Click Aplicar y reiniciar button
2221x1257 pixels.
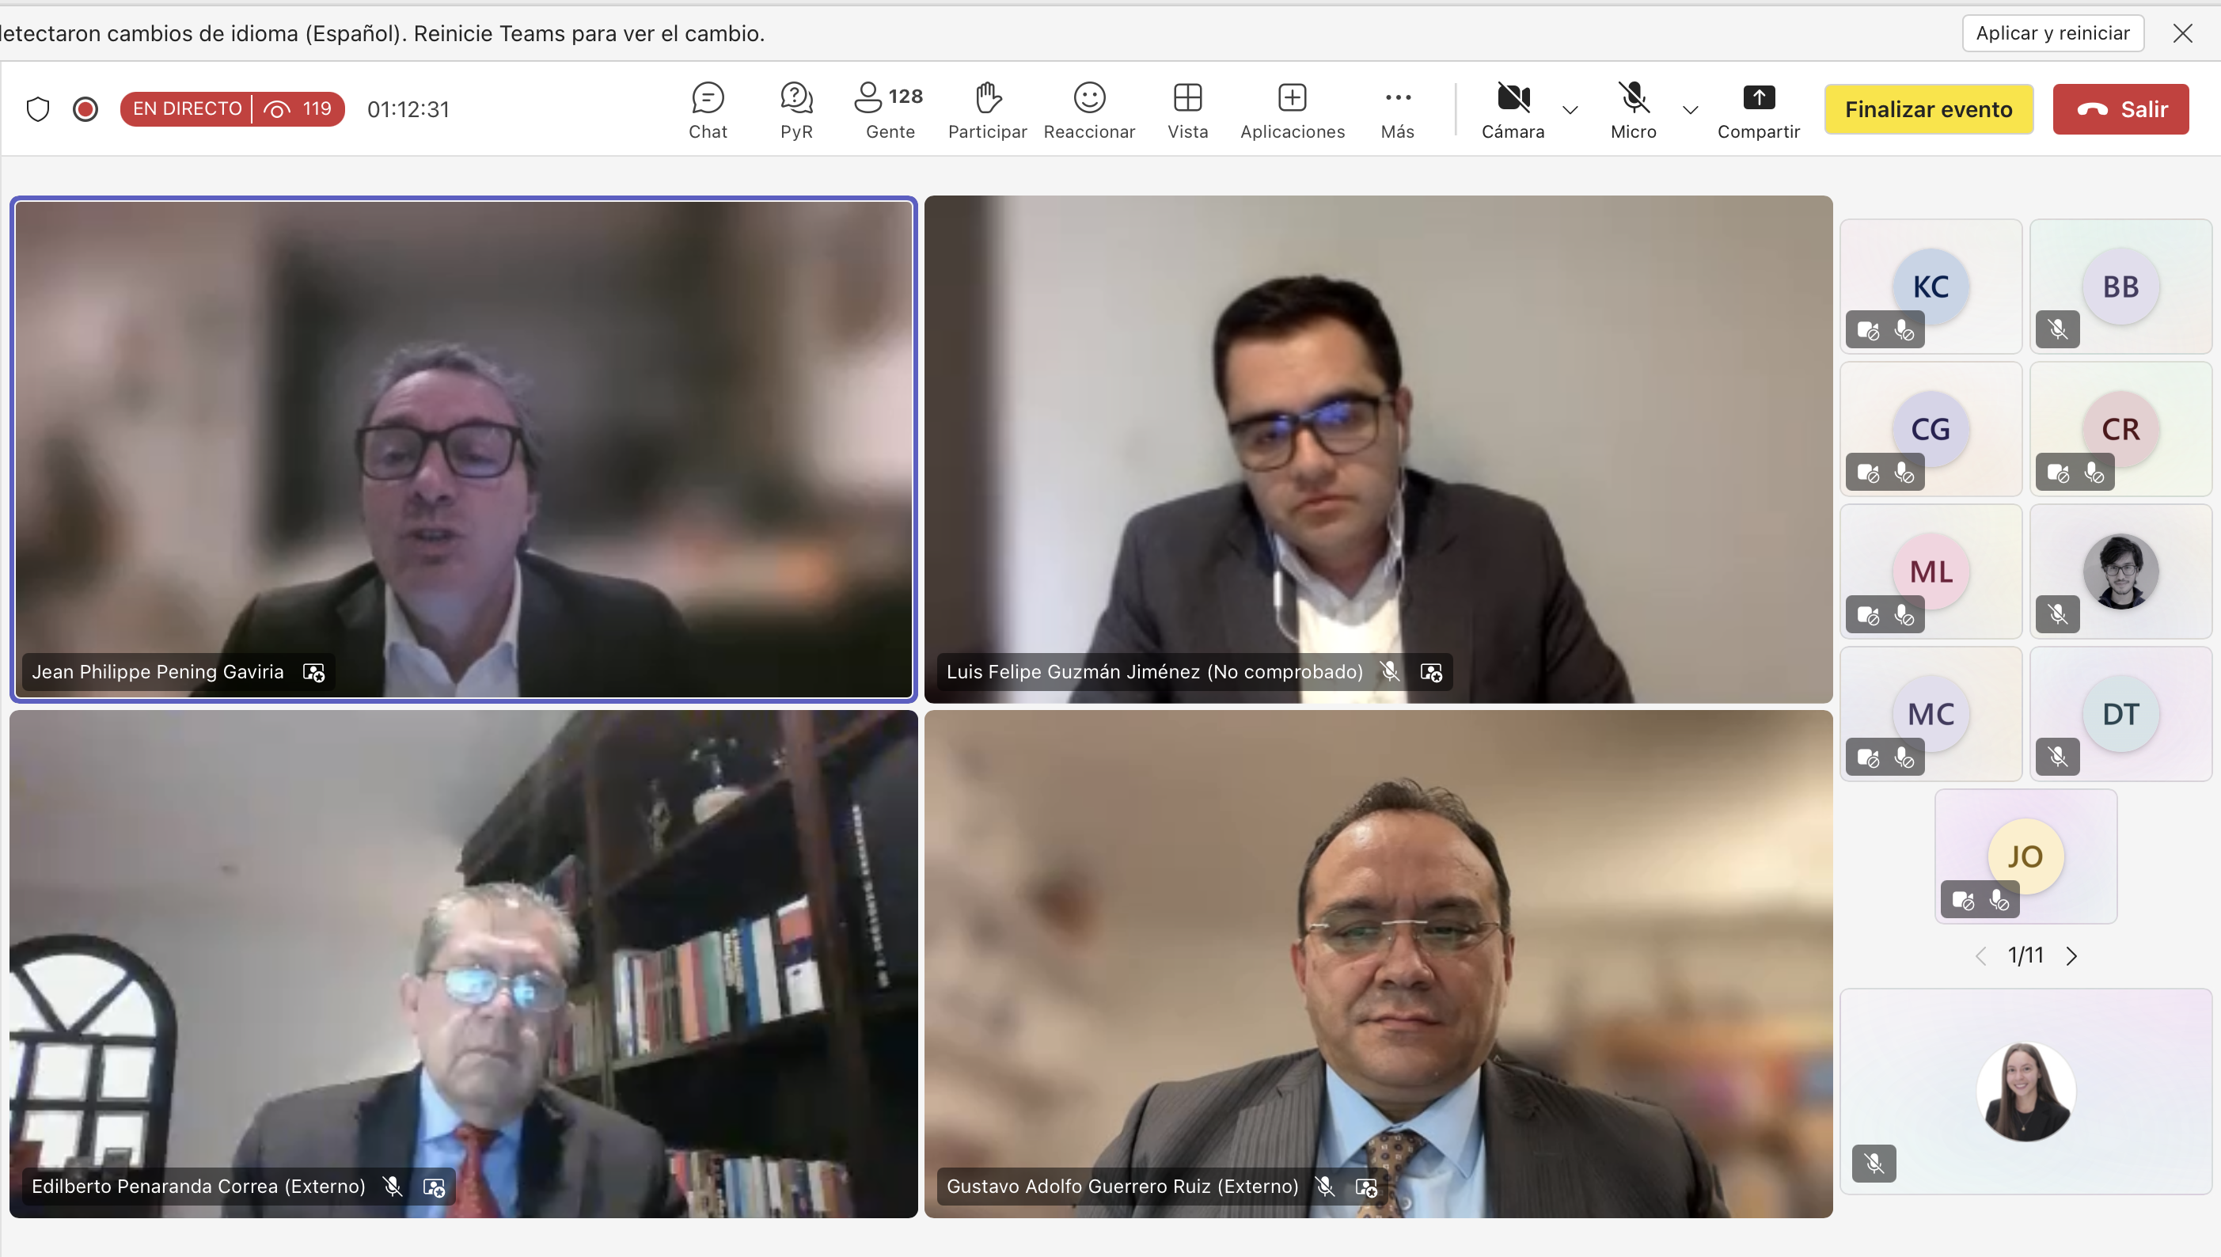coord(2052,32)
